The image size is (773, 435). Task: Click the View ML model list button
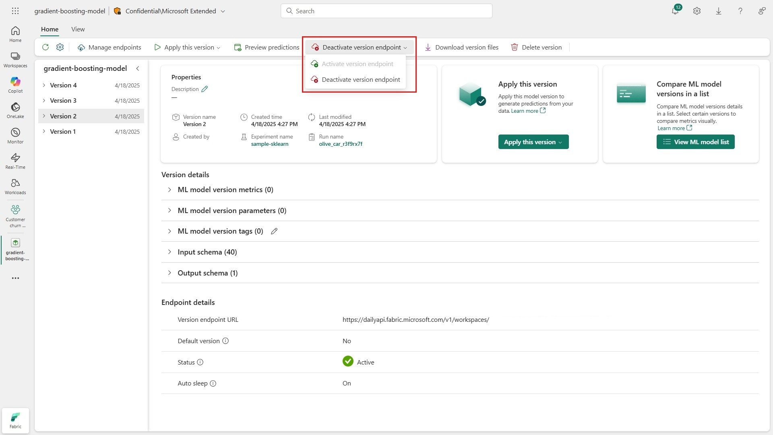point(695,142)
